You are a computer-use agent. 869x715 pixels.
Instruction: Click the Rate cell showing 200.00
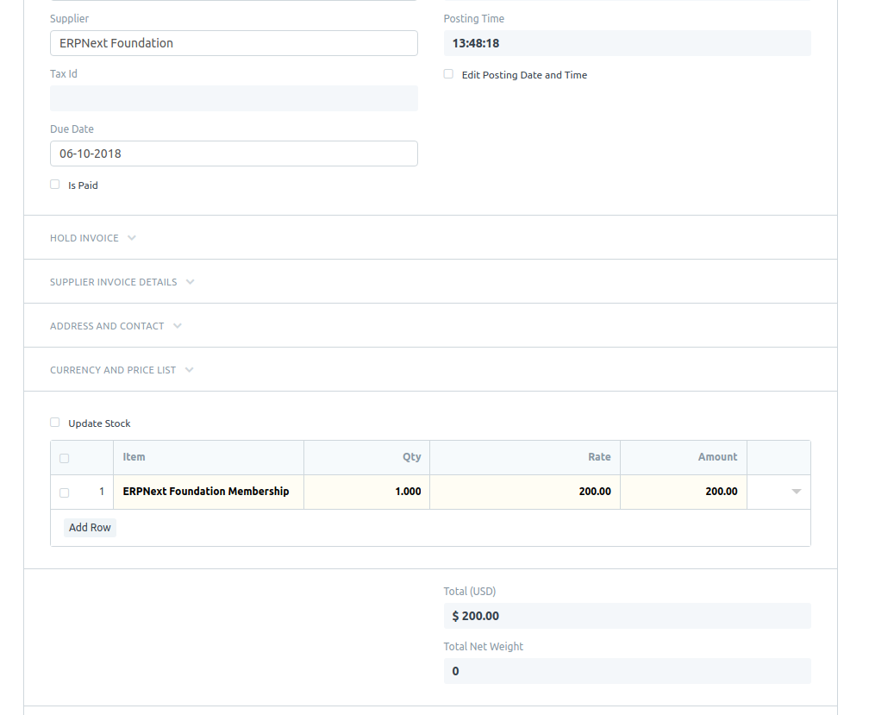[x=552, y=492]
